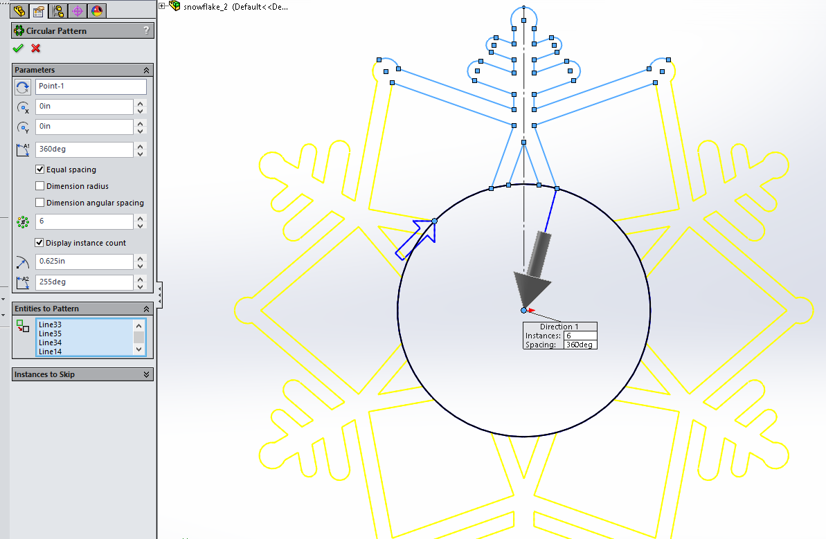Image resolution: width=826 pixels, height=539 pixels.
Task: Click the arc angle spacing icon
Action: click(x=23, y=149)
